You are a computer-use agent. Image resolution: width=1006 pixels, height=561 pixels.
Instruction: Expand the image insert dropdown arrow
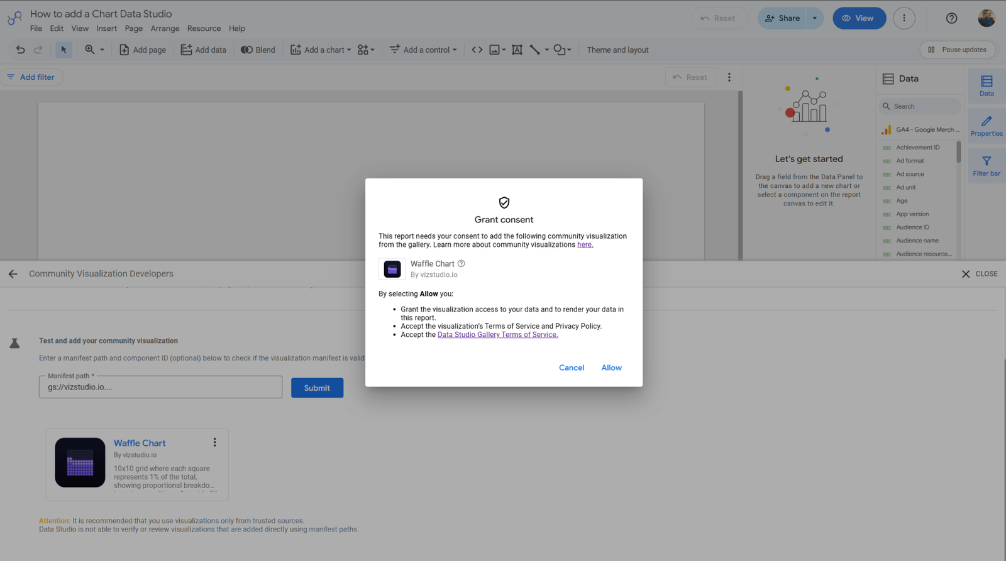(x=504, y=50)
